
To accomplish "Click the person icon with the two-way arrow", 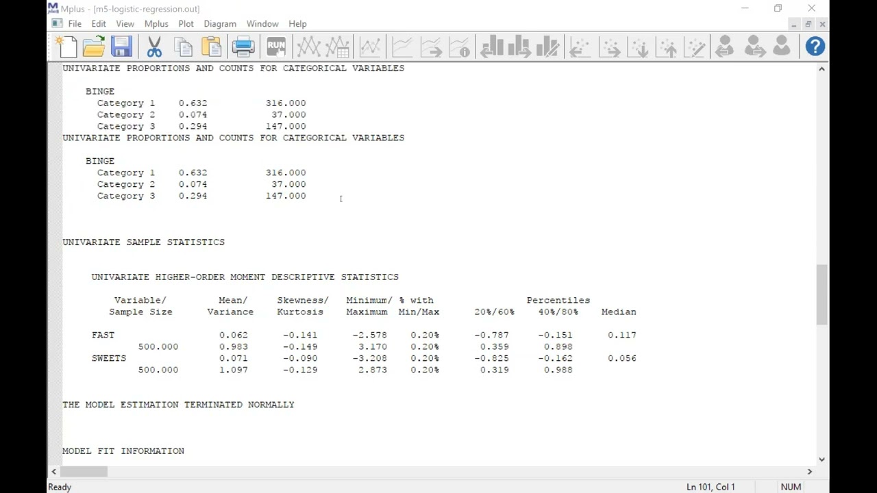I will point(754,47).
